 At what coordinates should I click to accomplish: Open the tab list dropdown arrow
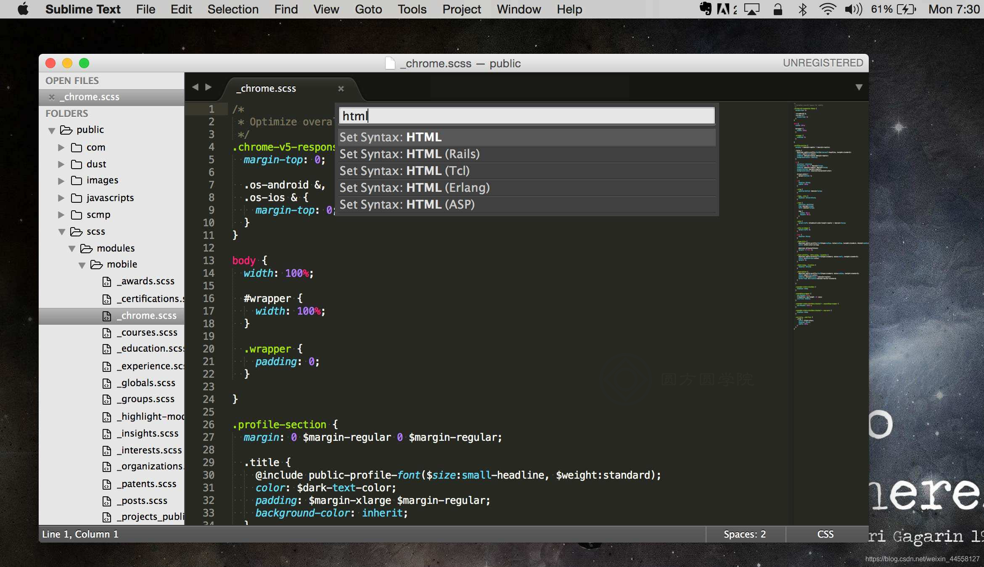click(859, 87)
